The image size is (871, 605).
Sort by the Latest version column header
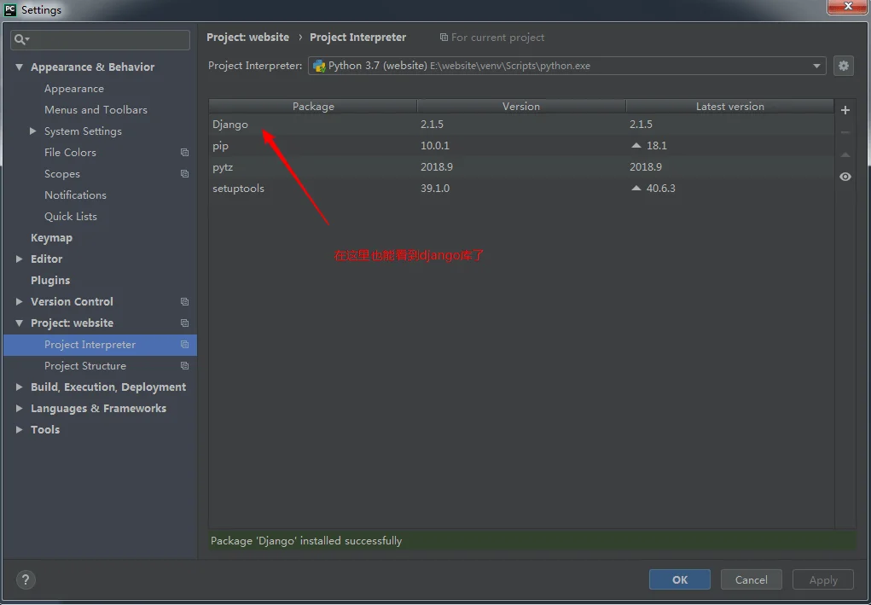730,106
